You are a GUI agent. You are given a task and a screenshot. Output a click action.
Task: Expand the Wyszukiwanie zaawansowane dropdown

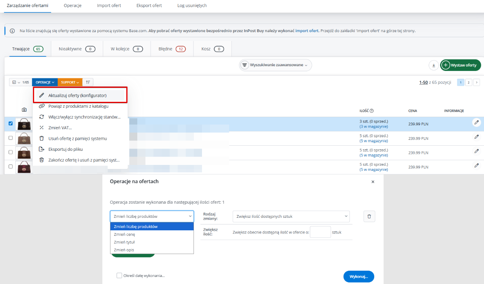pyautogui.click(x=275, y=65)
